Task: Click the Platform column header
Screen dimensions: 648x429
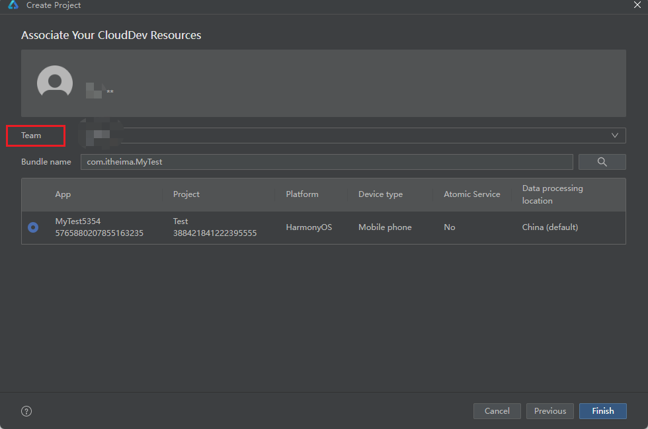Action: click(302, 194)
